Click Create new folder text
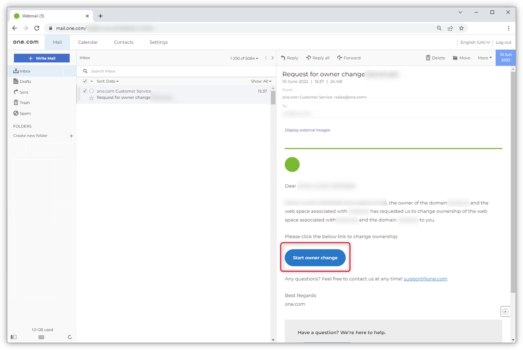This screenshot has height=350, width=523. (30, 136)
